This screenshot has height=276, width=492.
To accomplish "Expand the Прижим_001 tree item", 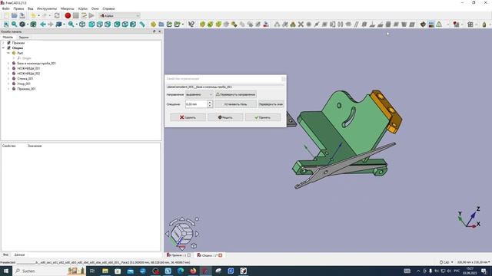I will click(x=8, y=89).
